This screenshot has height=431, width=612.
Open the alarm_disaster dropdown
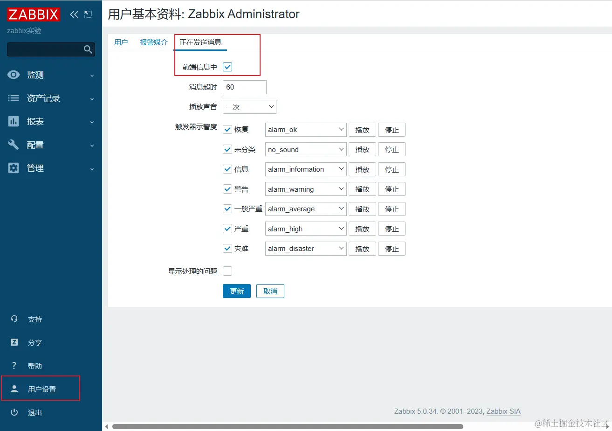point(306,249)
